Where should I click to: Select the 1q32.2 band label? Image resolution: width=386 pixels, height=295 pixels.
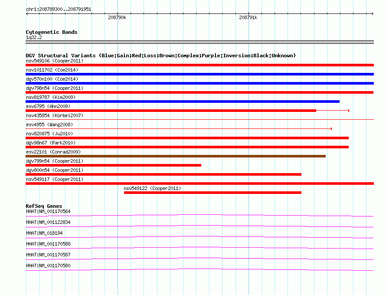click(x=34, y=37)
